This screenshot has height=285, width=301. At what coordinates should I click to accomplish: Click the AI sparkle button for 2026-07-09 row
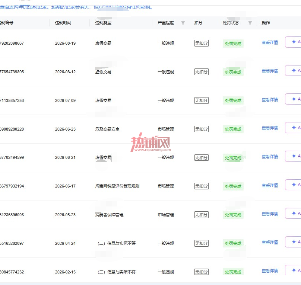click(x=293, y=99)
